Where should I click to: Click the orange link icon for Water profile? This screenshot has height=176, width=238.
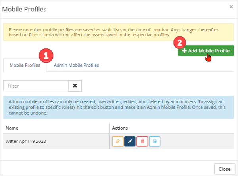pos(118,141)
